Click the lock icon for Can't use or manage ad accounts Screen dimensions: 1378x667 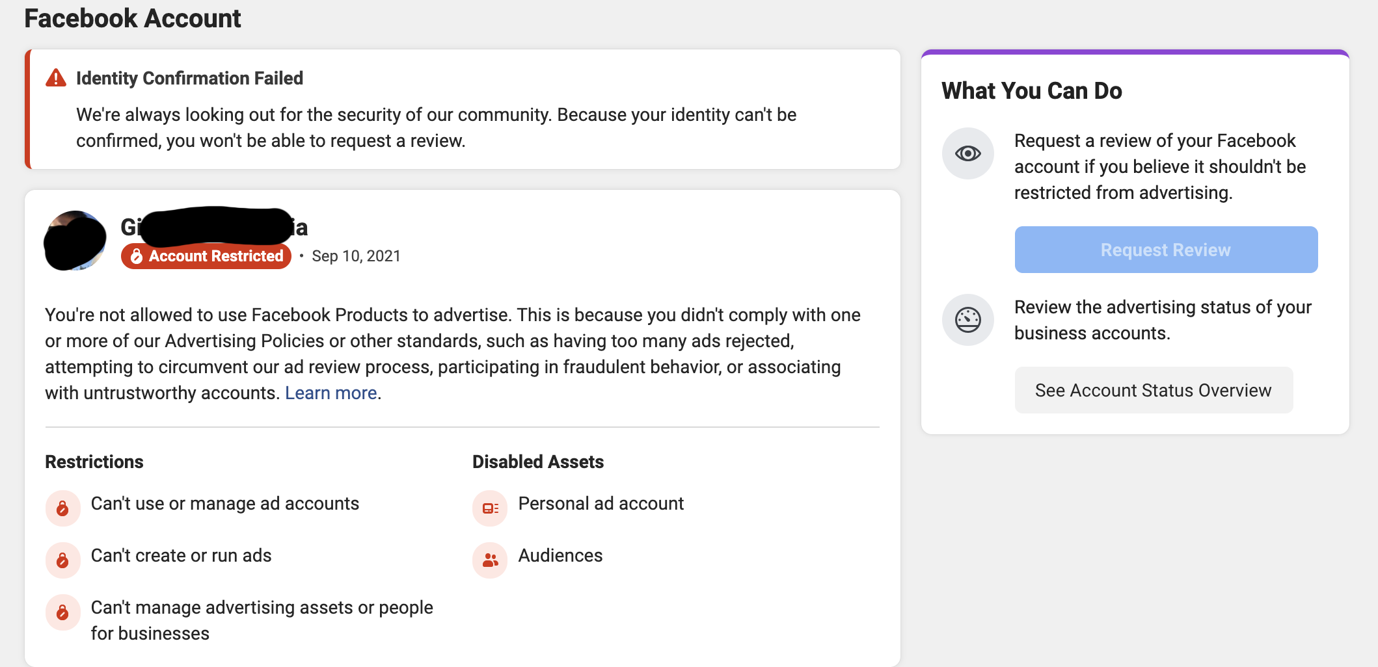point(63,508)
